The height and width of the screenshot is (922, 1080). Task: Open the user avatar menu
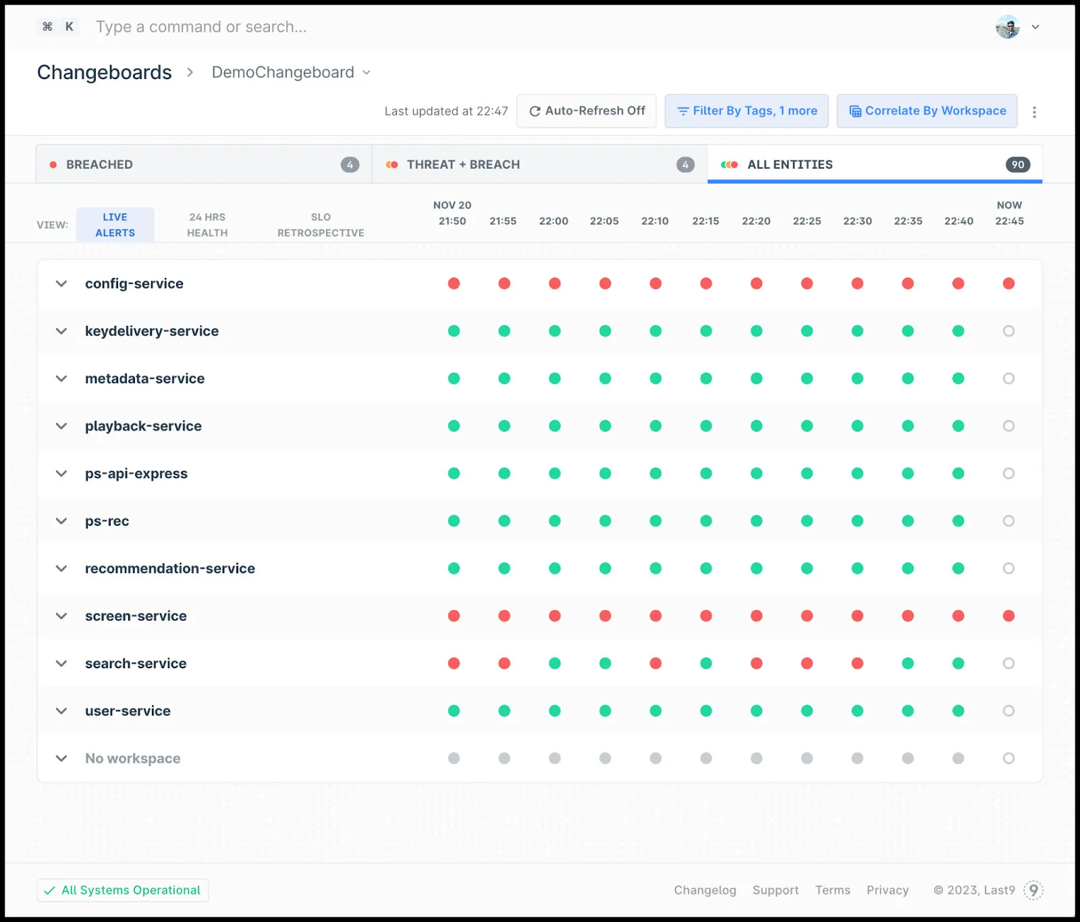pyautogui.click(x=1007, y=27)
